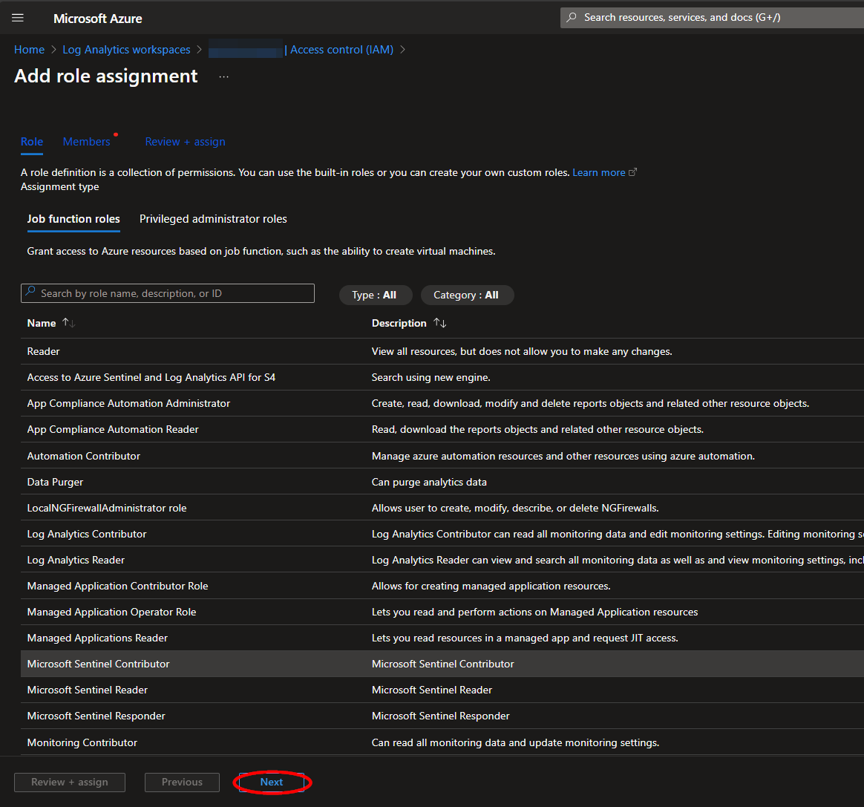Sort roles by Name column arrows

(69, 322)
